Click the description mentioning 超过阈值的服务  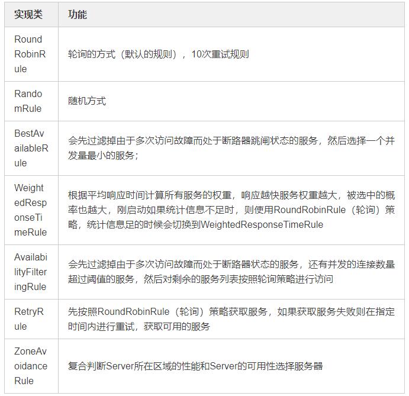tap(231, 272)
